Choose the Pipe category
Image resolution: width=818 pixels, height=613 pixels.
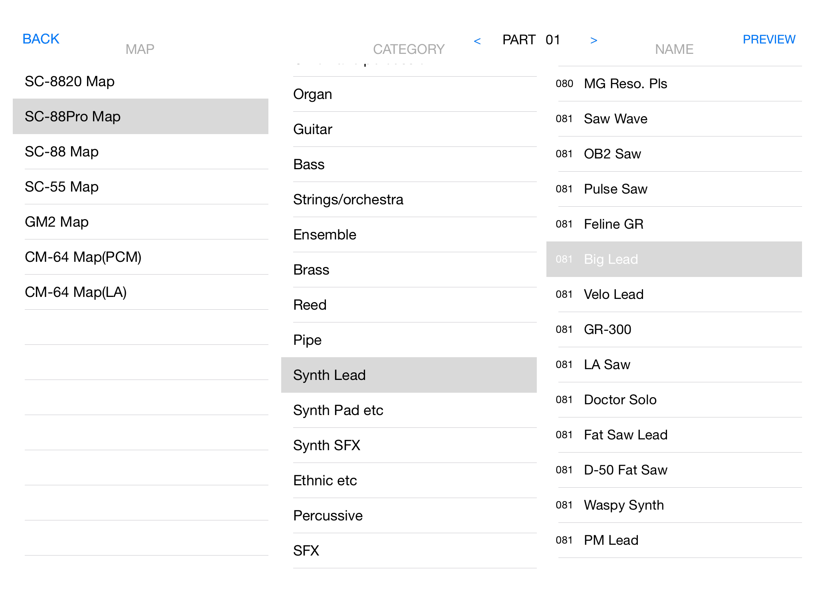click(409, 340)
